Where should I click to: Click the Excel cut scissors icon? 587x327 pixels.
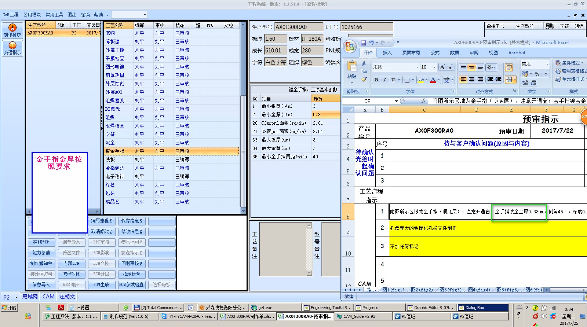[x=364, y=63]
